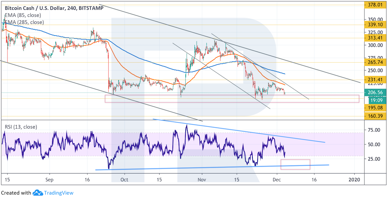This screenshot has width=388, height=200.
Task: Select the 160.39 price level label
Action: (374, 116)
